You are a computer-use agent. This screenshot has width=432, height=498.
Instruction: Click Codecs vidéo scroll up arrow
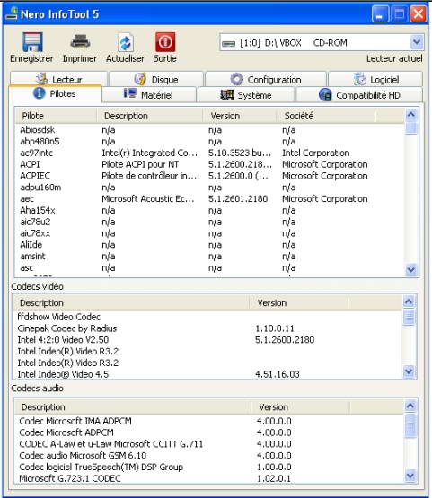click(x=409, y=301)
